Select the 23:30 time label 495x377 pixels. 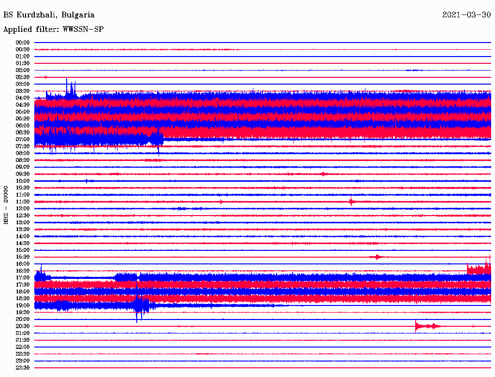point(23,368)
